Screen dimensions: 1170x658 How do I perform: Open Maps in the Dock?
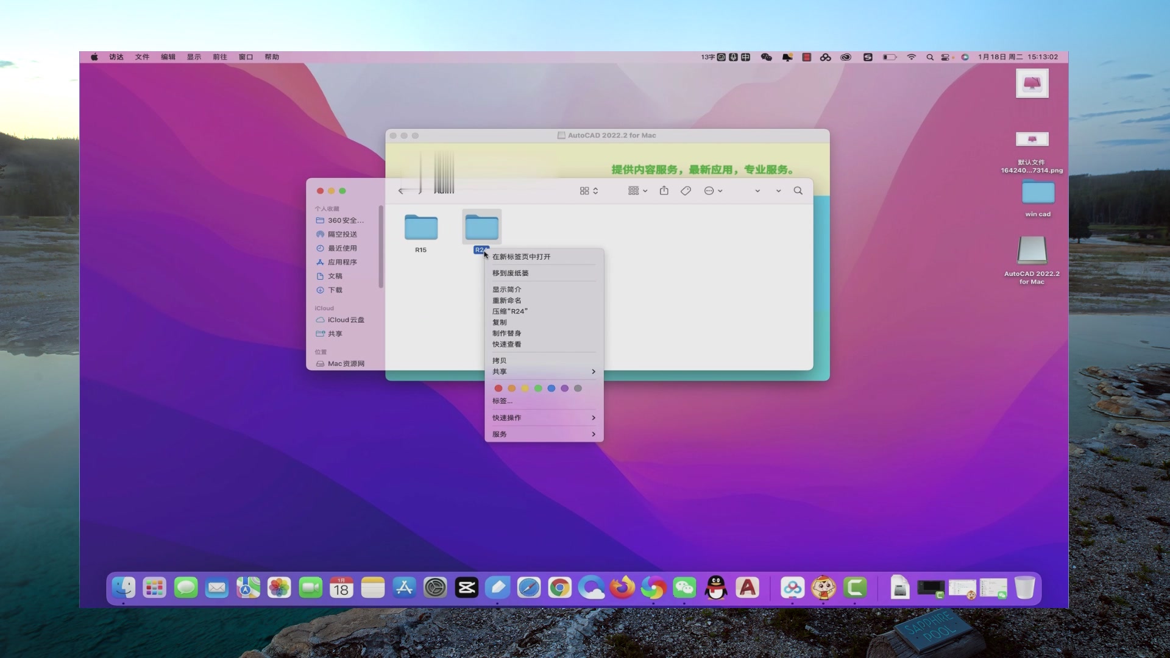point(248,588)
